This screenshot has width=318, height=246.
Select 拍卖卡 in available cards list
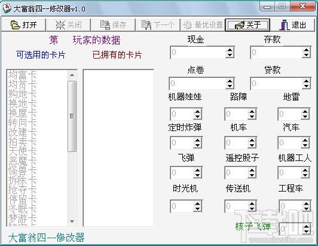[22, 142]
